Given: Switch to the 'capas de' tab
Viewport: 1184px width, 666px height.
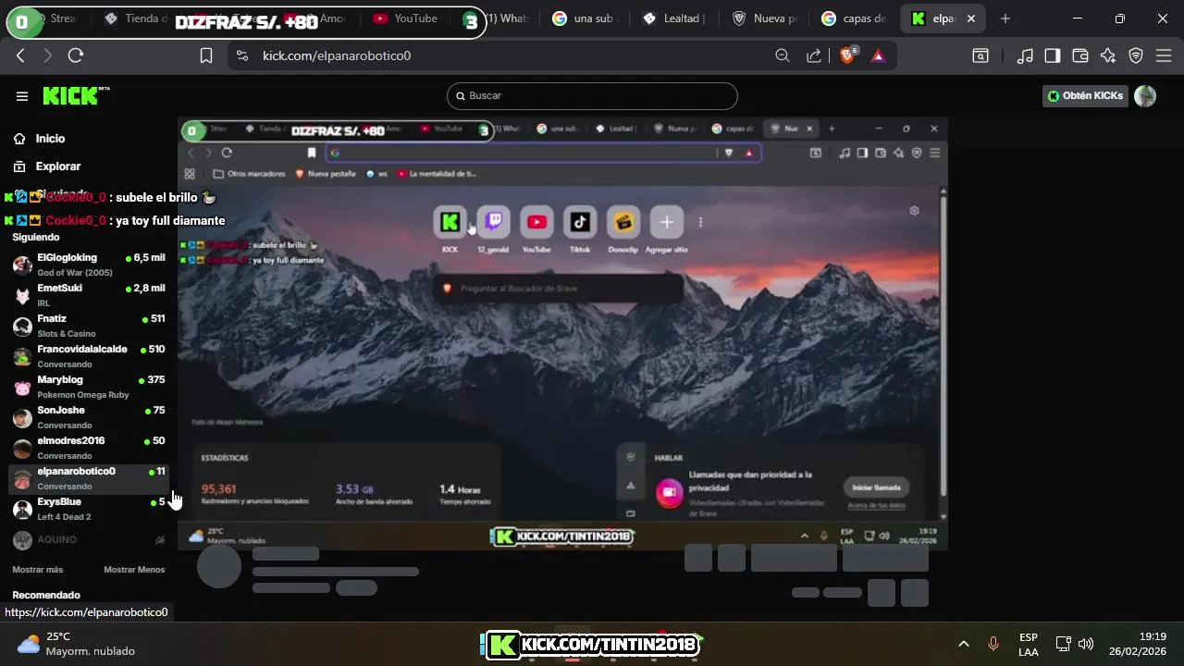Looking at the screenshot, I should point(856,18).
